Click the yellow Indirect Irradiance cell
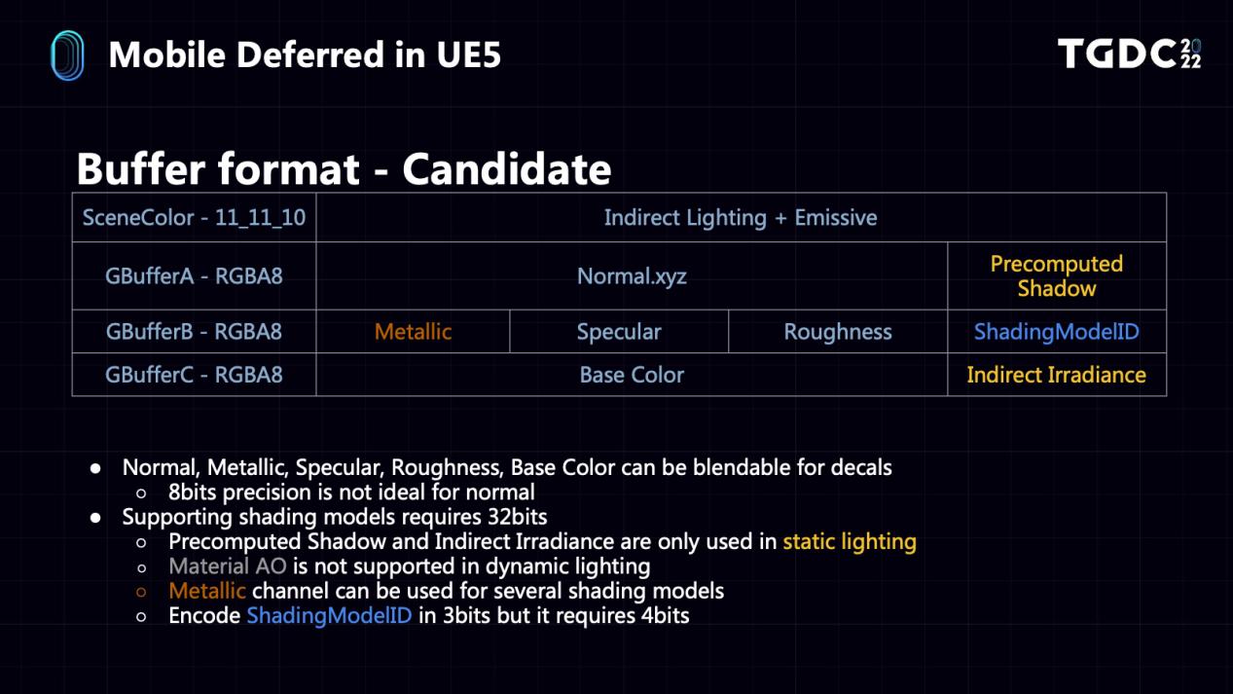1233x694 pixels. 1057,374
